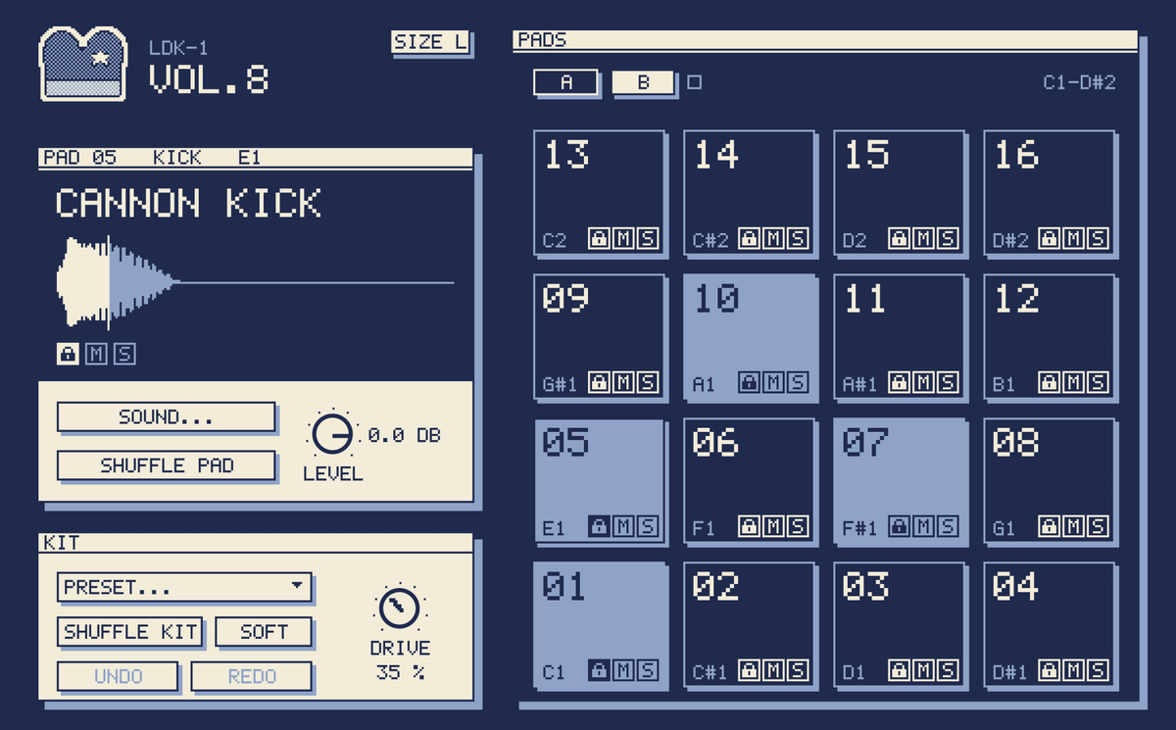Click the lock icon on pad 03

pos(900,671)
